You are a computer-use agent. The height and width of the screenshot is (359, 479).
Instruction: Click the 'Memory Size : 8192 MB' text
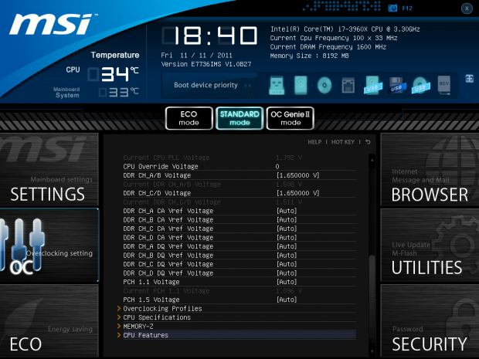(309, 56)
